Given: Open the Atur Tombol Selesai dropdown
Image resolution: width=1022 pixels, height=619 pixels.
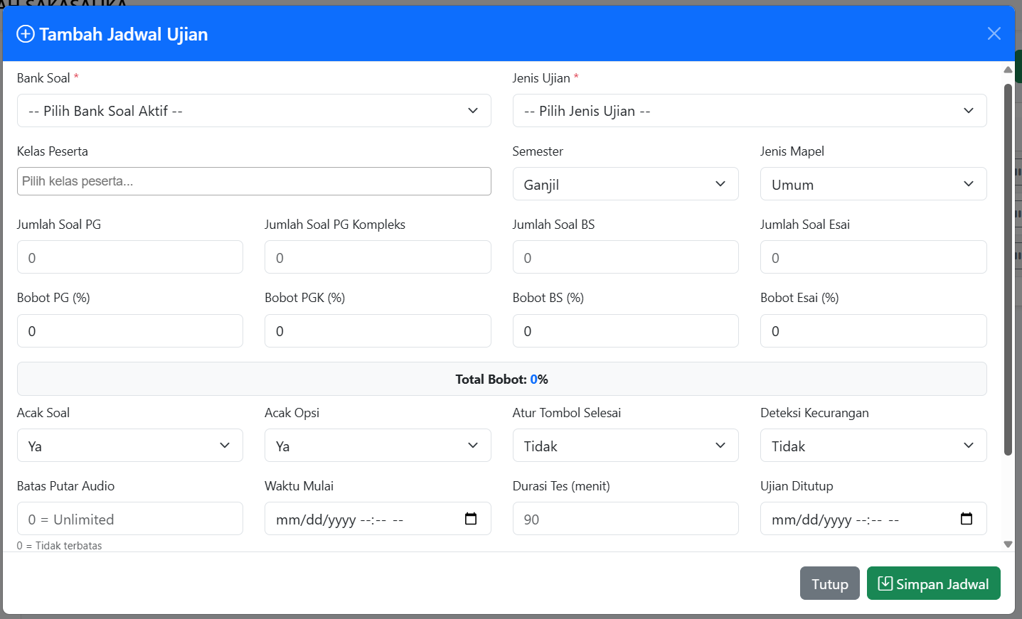Looking at the screenshot, I should [x=625, y=446].
